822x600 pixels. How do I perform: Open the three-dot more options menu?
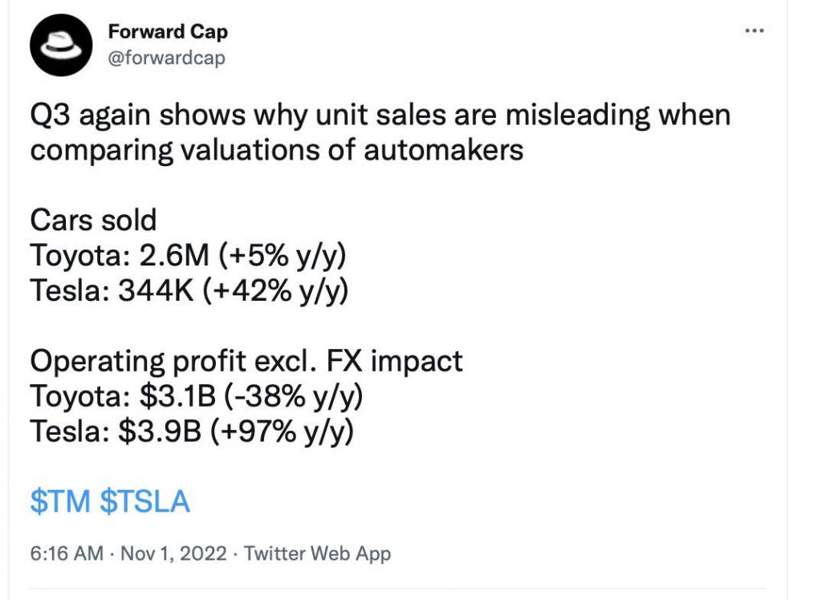tap(755, 31)
